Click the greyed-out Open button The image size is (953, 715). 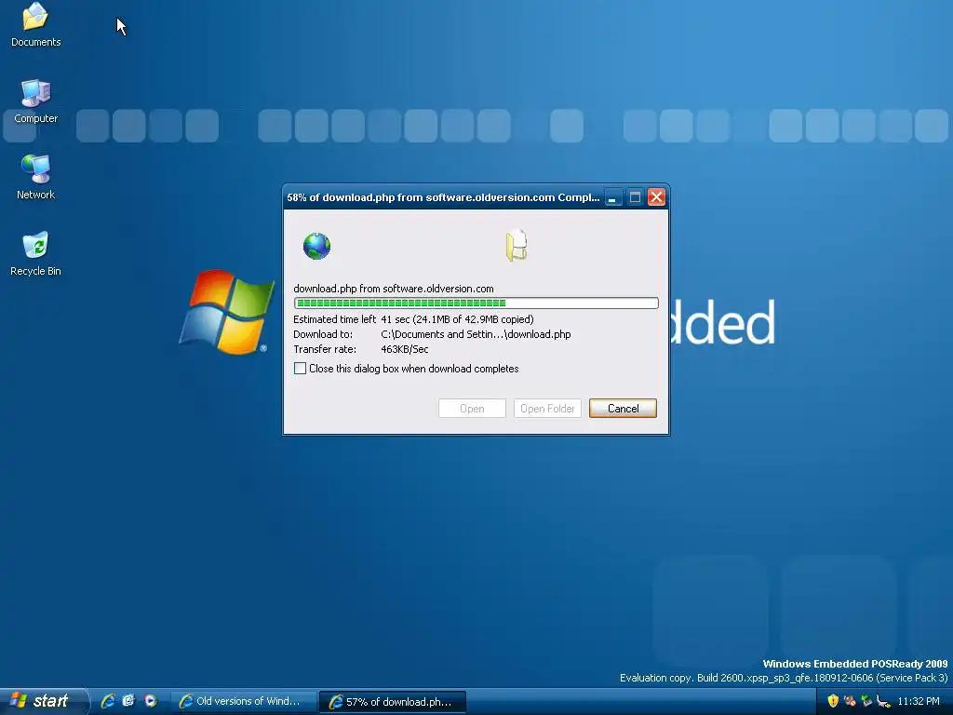pos(472,409)
